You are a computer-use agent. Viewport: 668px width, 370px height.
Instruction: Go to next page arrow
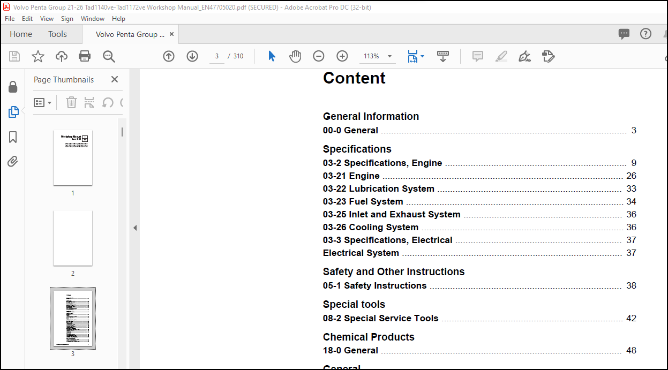click(x=192, y=56)
